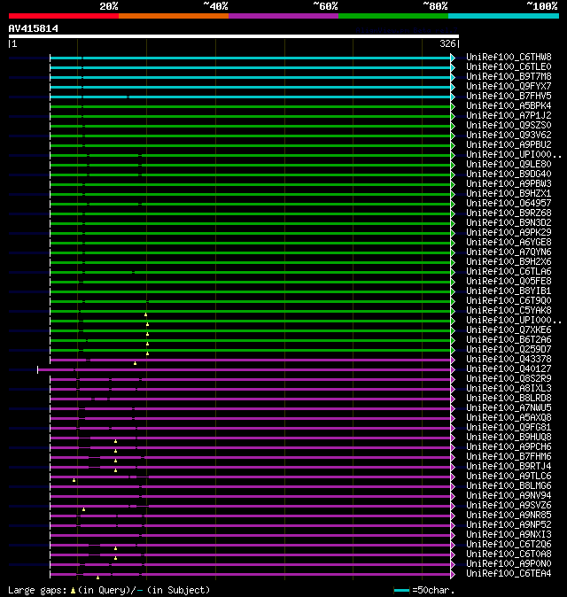567x597 pixels.
Task: Click the cyan ~100% identity legend segment
Action: click(504, 16)
